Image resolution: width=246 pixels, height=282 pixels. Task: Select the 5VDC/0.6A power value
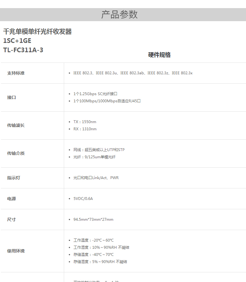tap(83, 199)
